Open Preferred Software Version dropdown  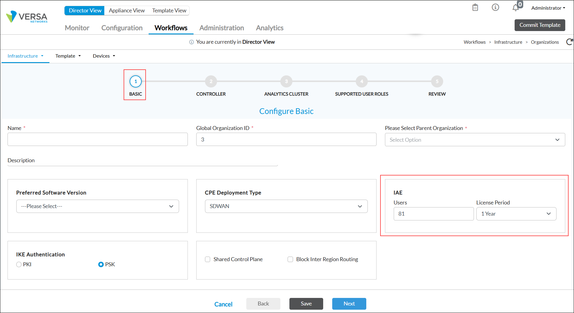tap(97, 206)
